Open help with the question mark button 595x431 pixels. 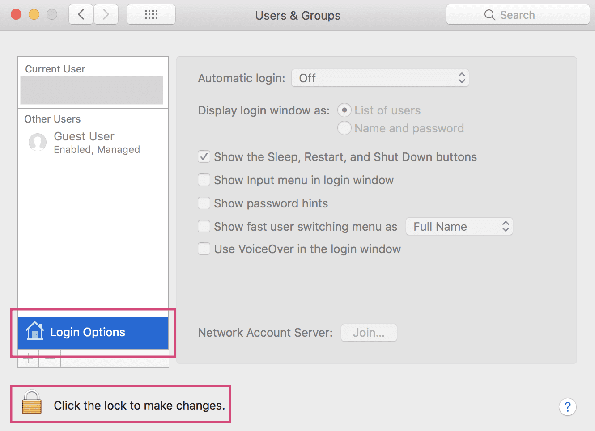click(567, 407)
